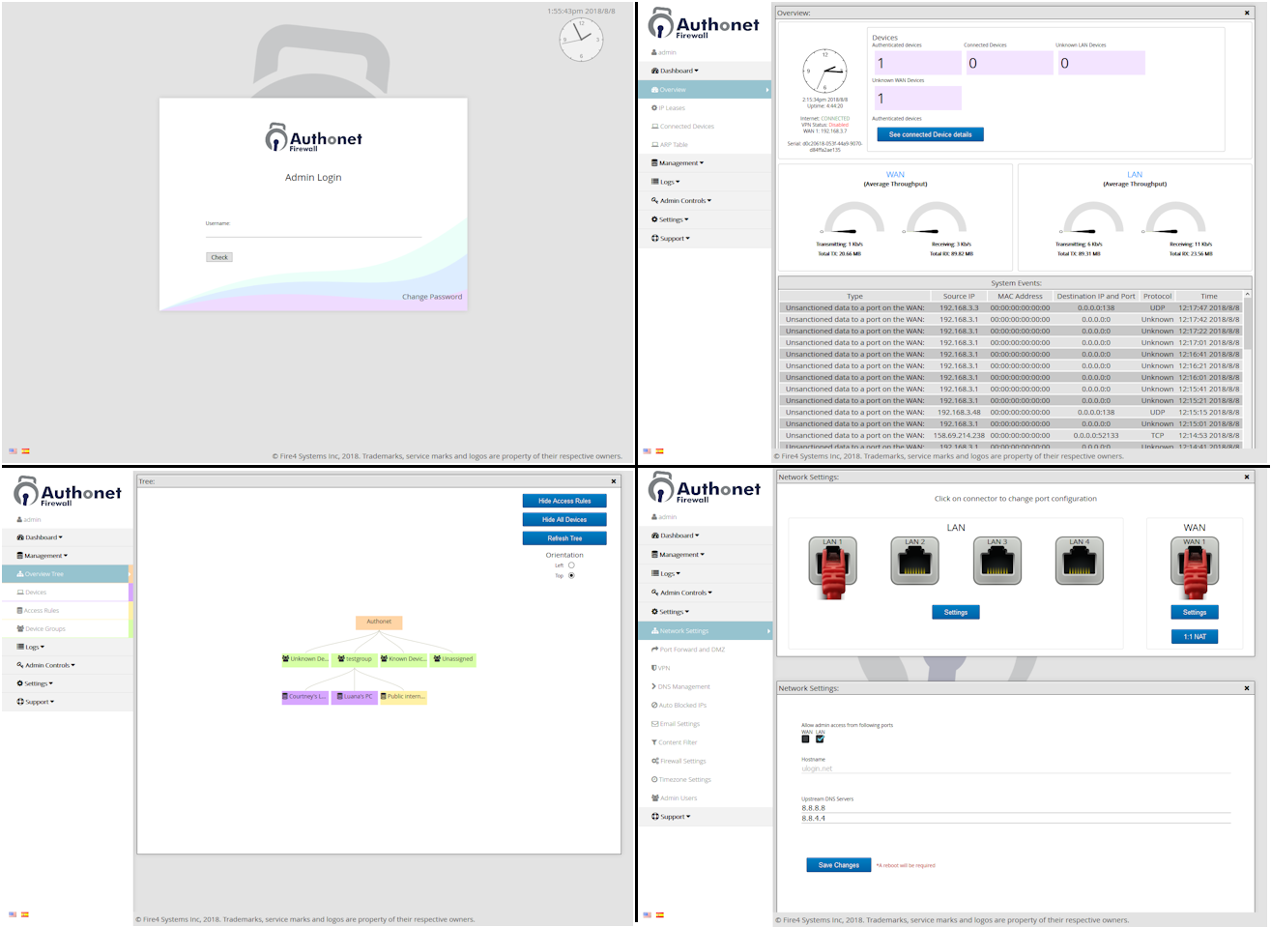Uncheck the LAN admin access checkbox

[820, 739]
